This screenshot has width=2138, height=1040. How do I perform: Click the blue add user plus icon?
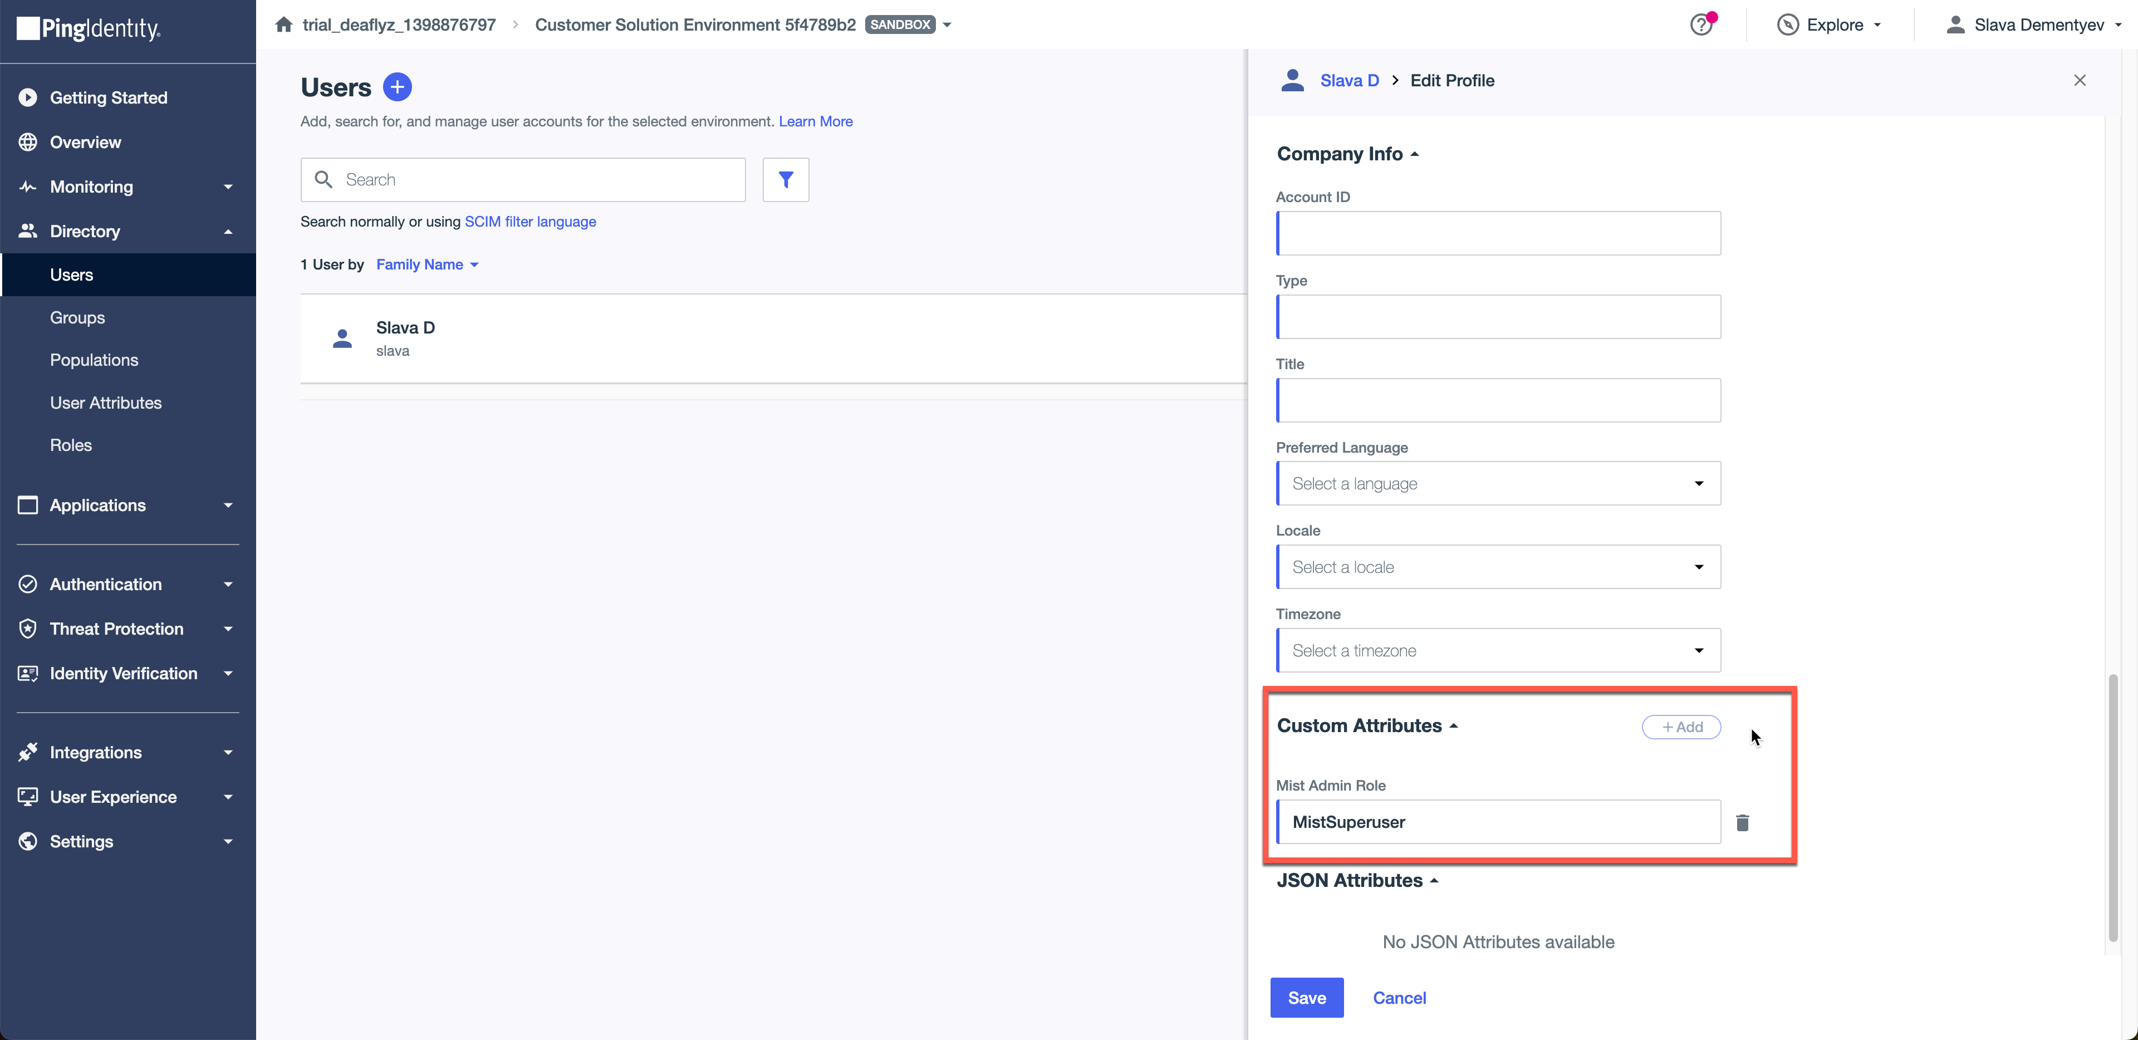click(x=397, y=87)
